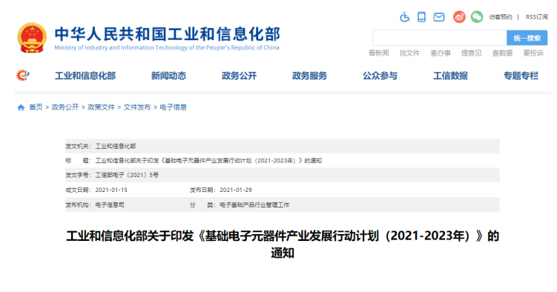Open 公众参与 navigation menu
The height and width of the screenshot is (292, 557).
pyautogui.click(x=380, y=76)
